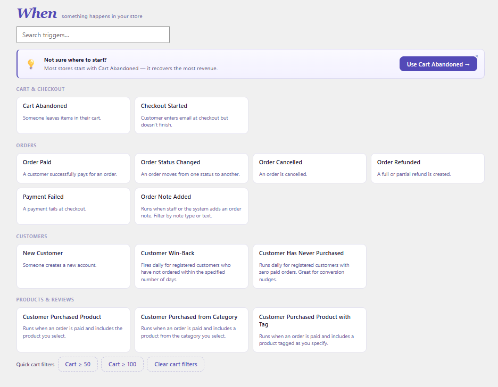
Task: Choose the Order Status Changed trigger
Action: (192, 169)
